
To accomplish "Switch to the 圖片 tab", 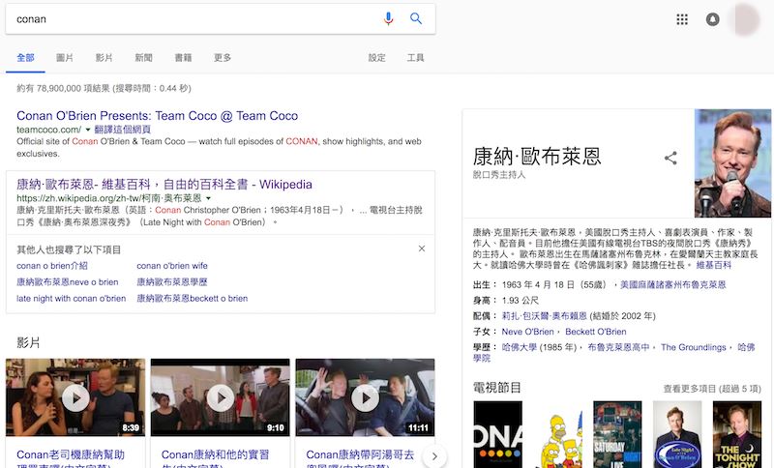I will point(65,58).
